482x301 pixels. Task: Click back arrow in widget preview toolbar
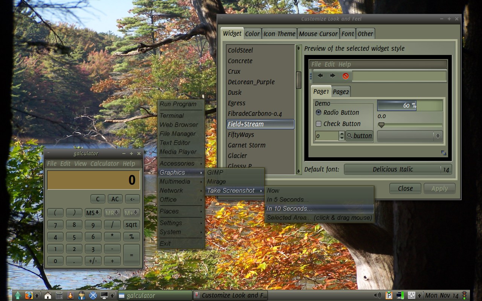[x=320, y=76]
